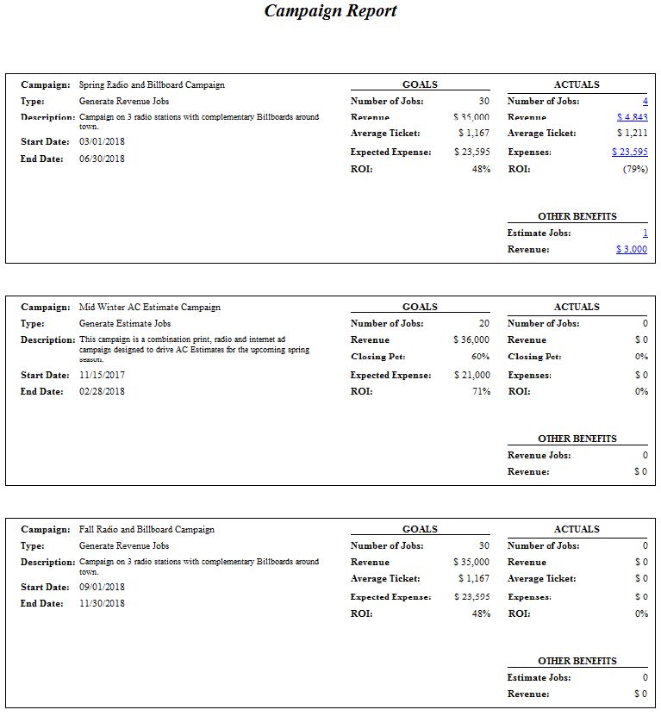The height and width of the screenshot is (716, 661).
Task: Click the Fall campaign end date 11/30/2018
Action: (x=102, y=603)
